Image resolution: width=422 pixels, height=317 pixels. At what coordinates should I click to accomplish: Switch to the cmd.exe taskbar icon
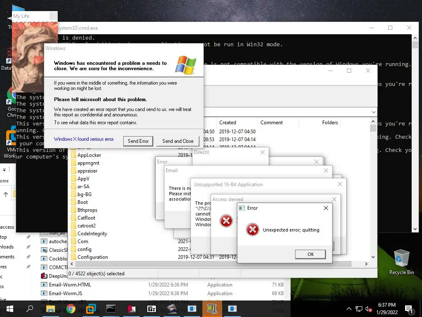(111, 309)
